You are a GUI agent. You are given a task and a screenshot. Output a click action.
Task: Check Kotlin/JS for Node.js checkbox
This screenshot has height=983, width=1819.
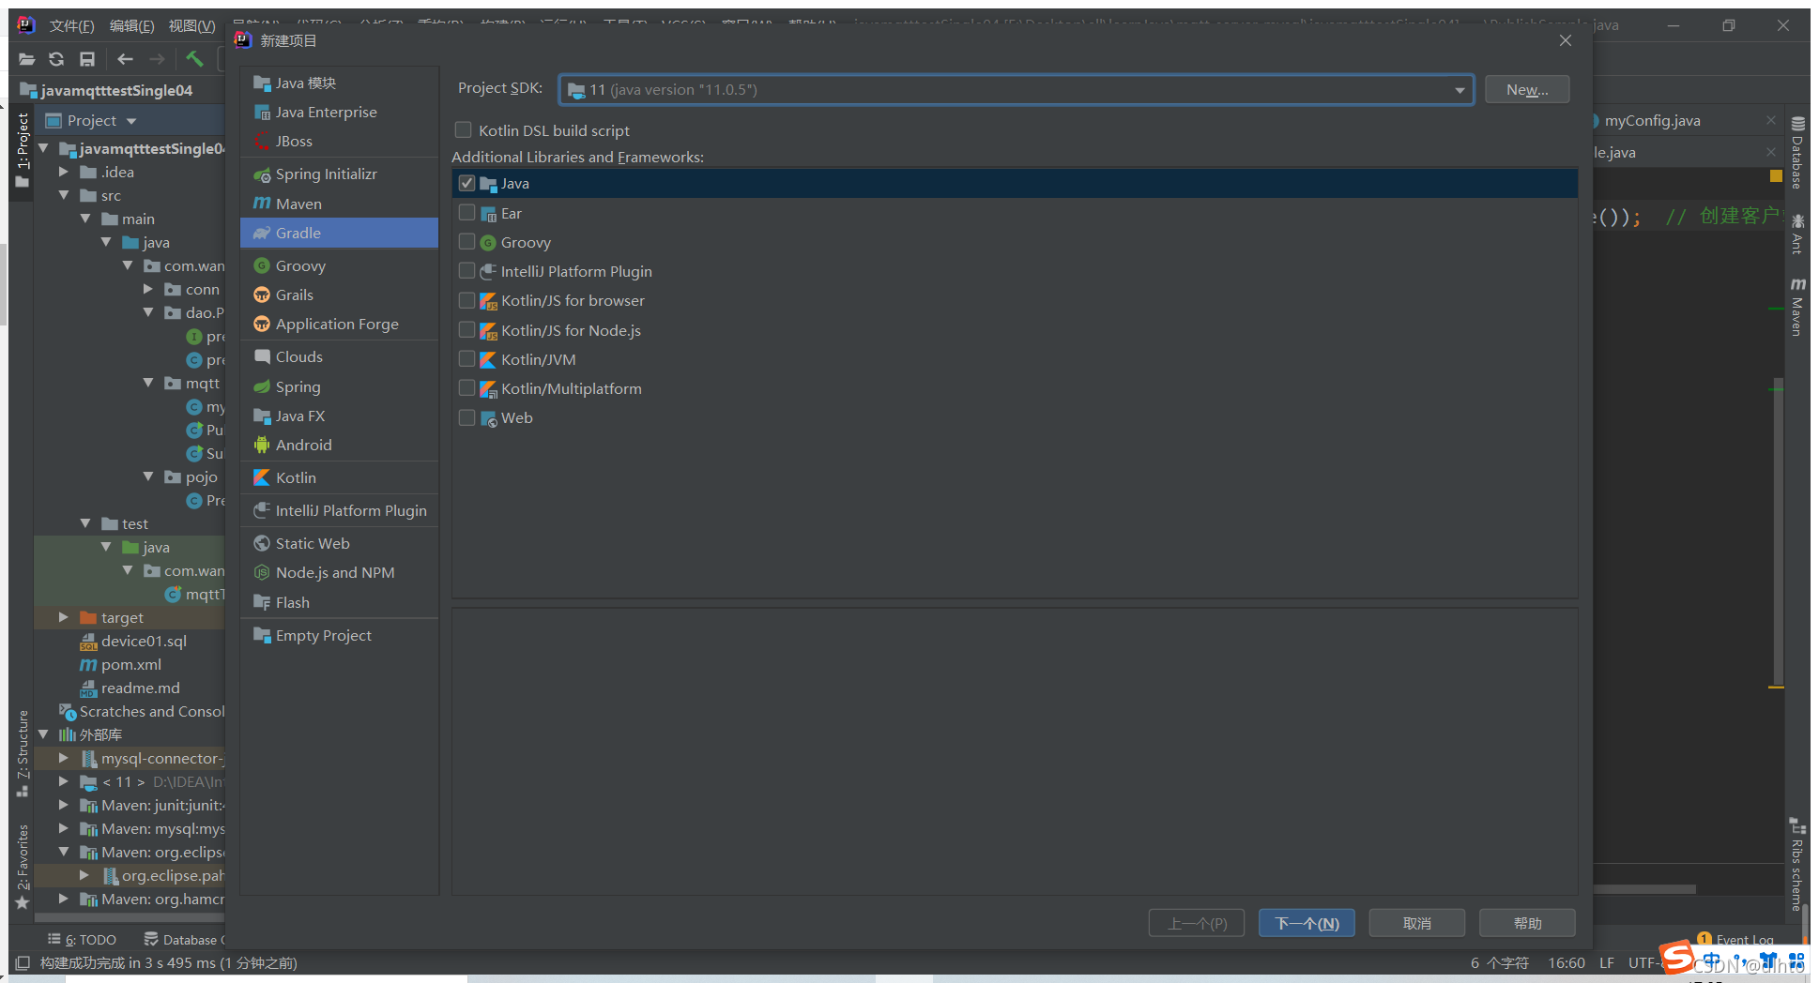[x=466, y=330]
